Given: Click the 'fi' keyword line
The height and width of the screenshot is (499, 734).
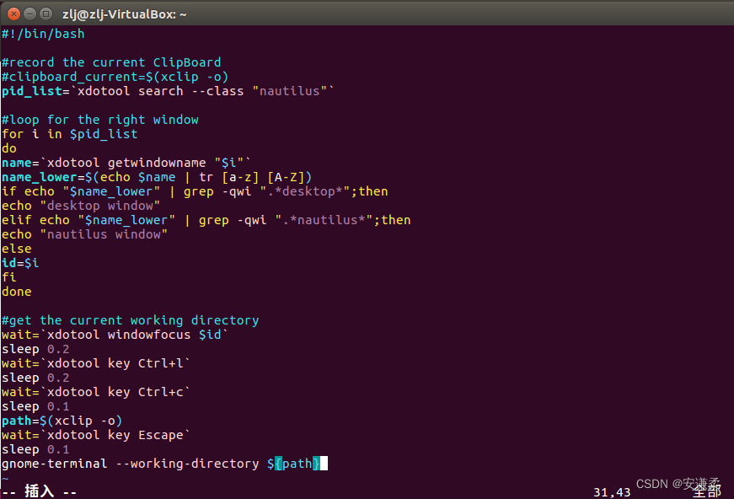Looking at the screenshot, I should pyautogui.click(x=9, y=277).
